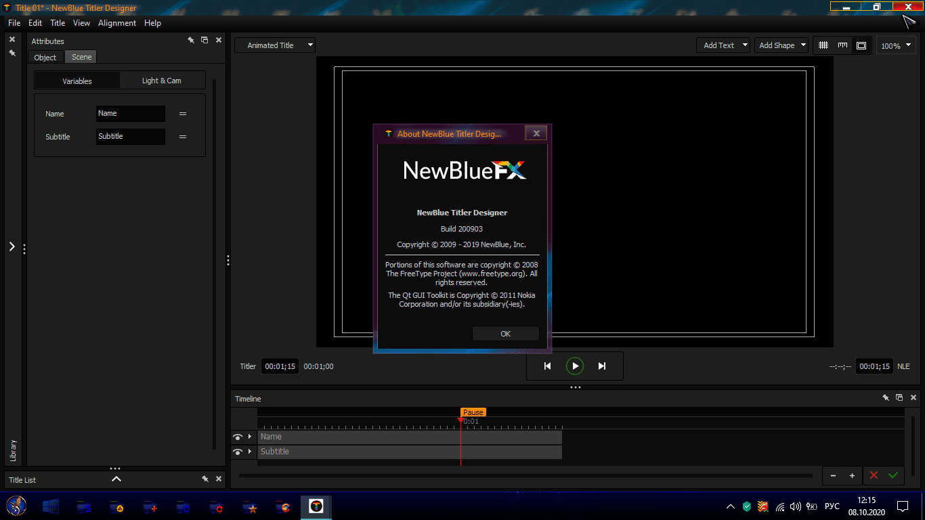Select the Light & Cam section
Image resolution: width=925 pixels, height=520 pixels.
point(162,81)
